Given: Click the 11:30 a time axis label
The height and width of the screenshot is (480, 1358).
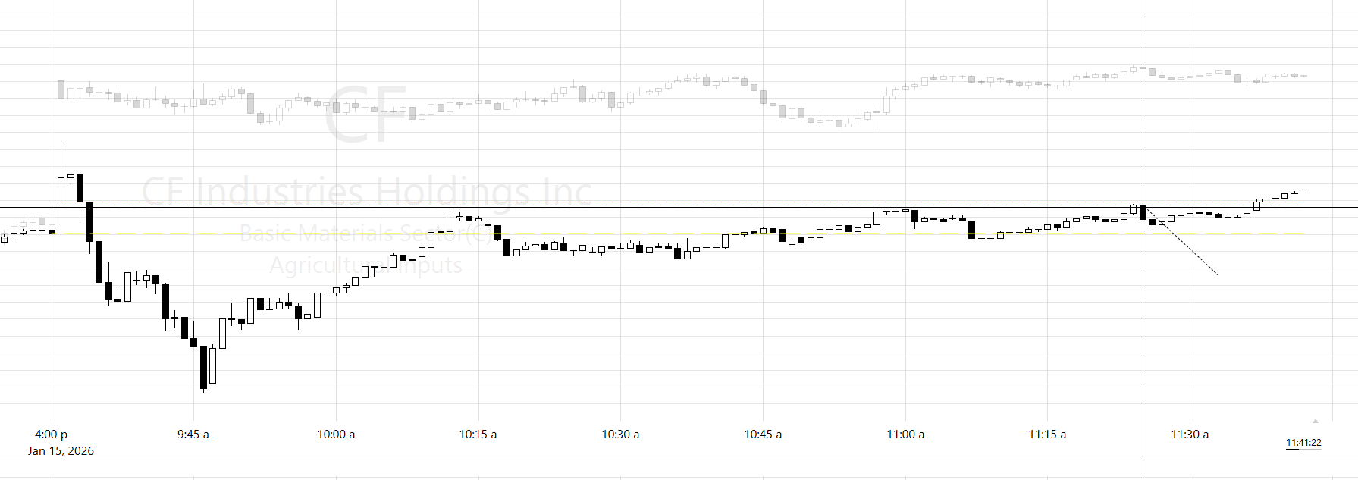Looking at the screenshot, I should coord(1190,435).
